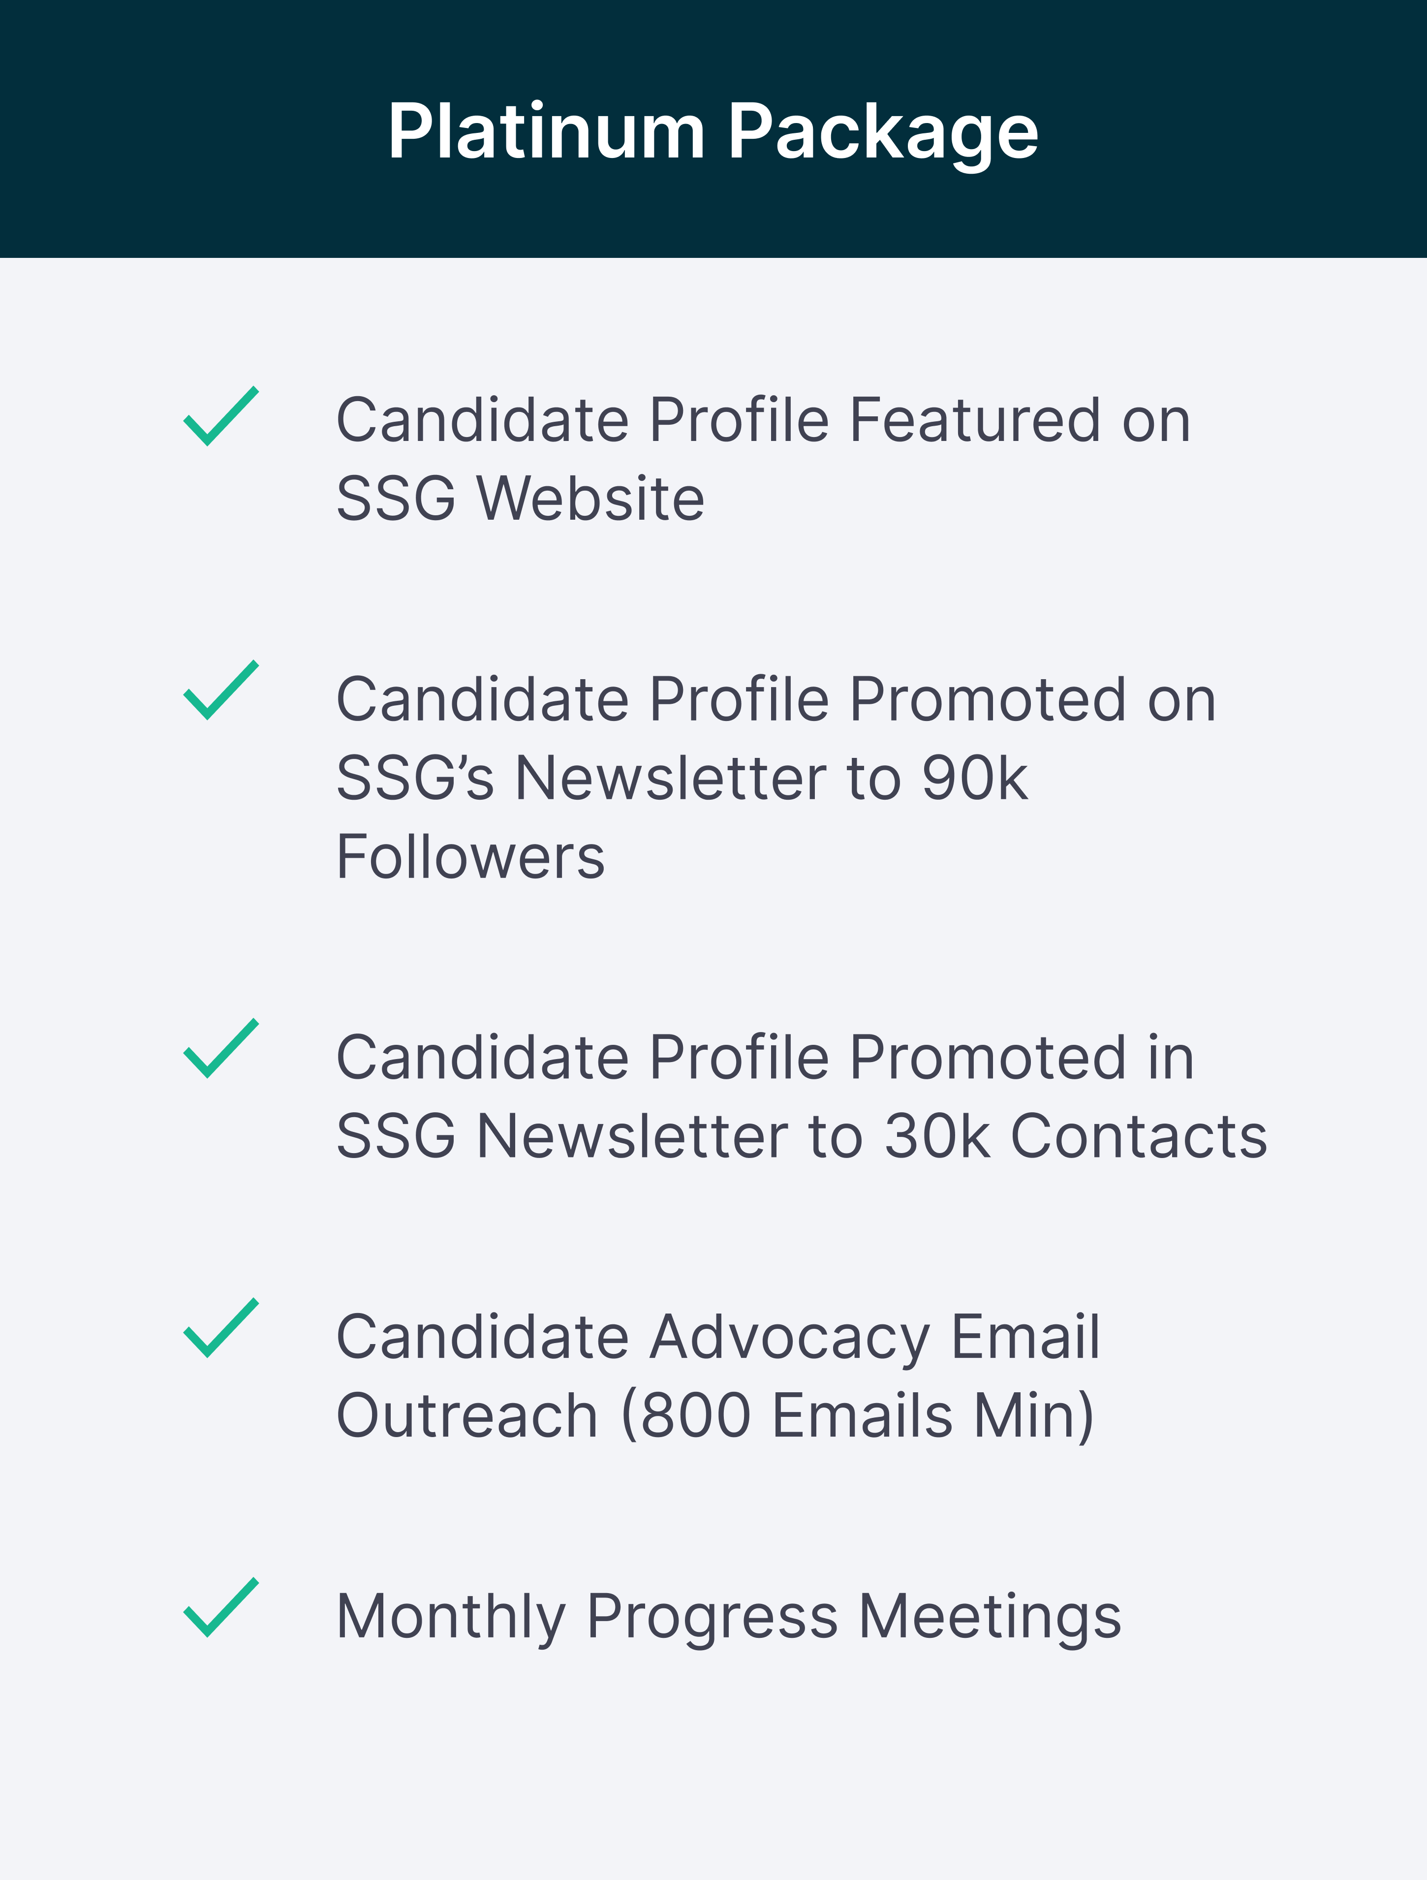The height and width of the screenshot is (1880, 1427).
Task: Click the checkmark next to Advocacy Email Outreach
Action: [x=221, y=1327]
